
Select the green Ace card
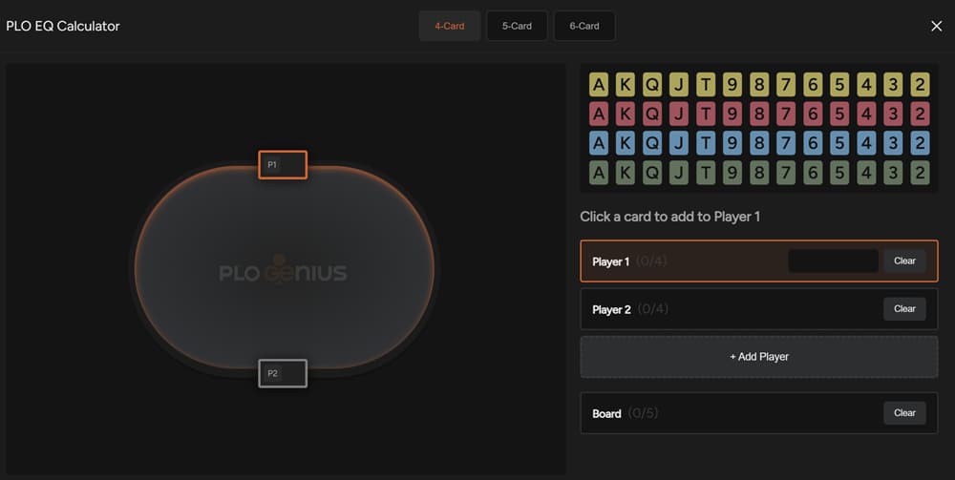(599, 173)
